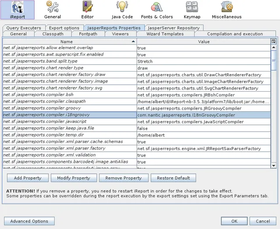Open the General sub-tab

coord(18,34)
